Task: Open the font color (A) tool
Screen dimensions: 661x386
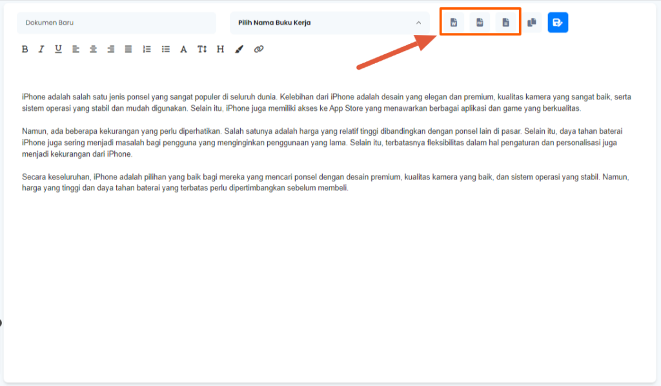Action: point(183,49)
